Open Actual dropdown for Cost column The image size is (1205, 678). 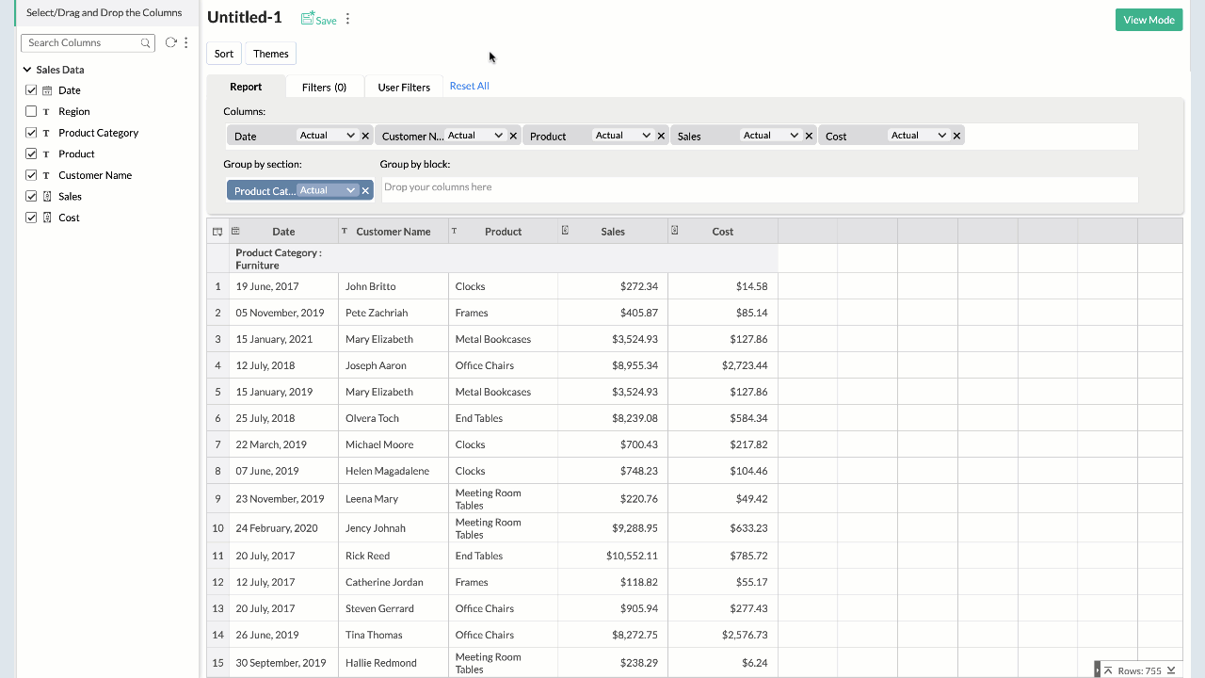click(918, 136)
